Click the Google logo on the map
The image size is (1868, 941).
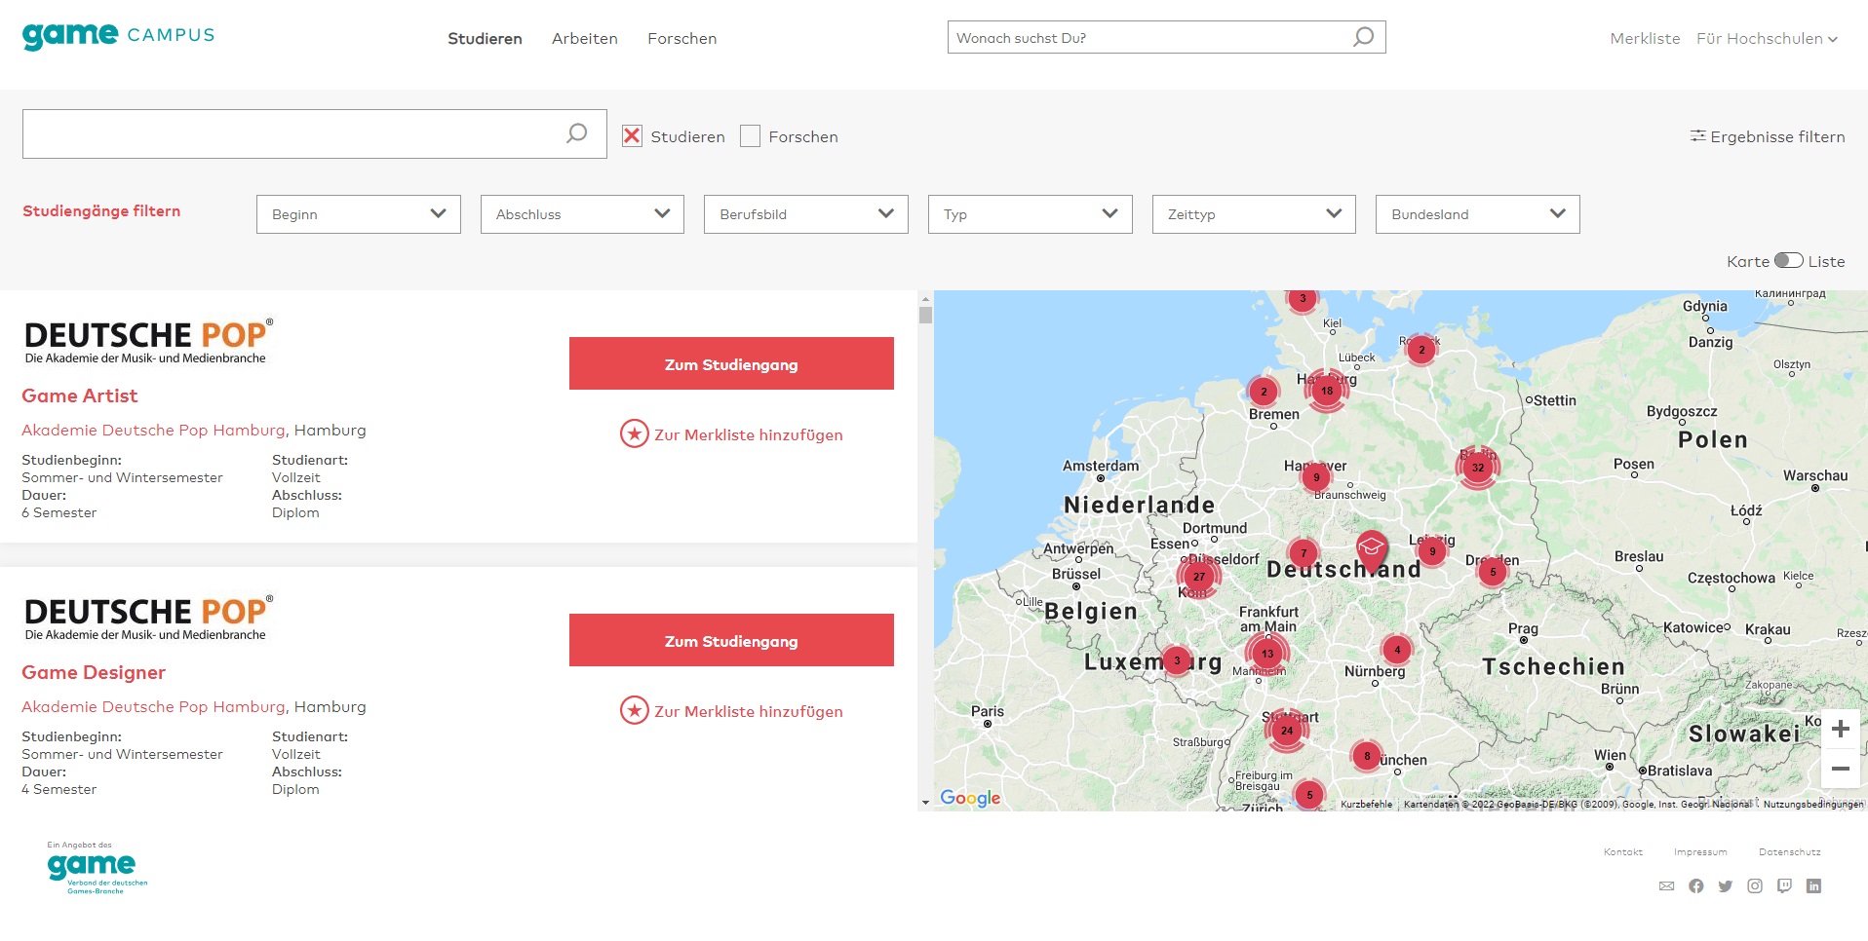pos(970,798)
